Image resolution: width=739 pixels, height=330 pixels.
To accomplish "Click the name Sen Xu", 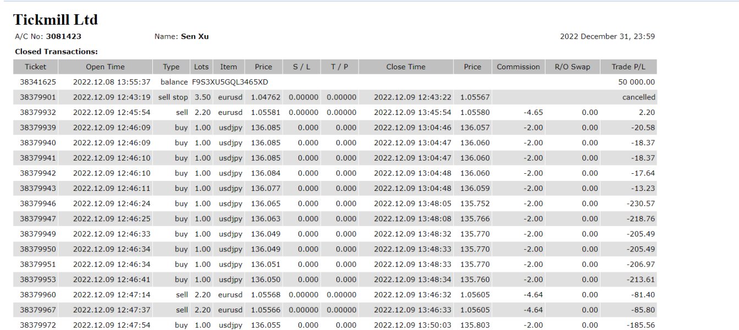I will [x=195, y=37].
